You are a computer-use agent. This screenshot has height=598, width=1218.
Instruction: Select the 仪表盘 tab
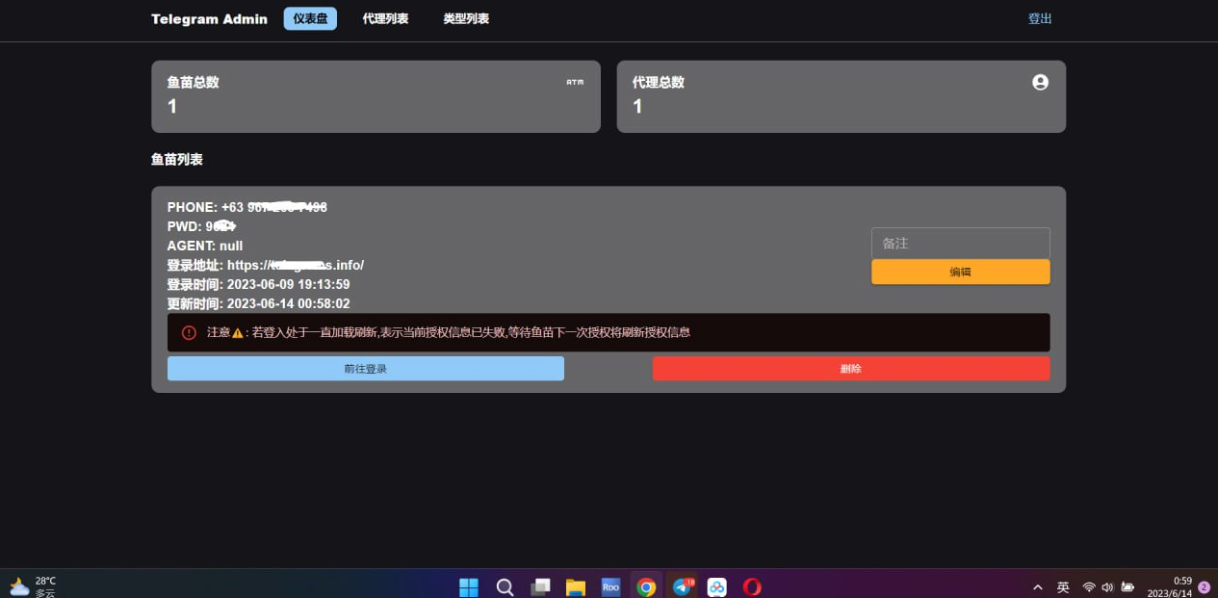coord(310,18)
